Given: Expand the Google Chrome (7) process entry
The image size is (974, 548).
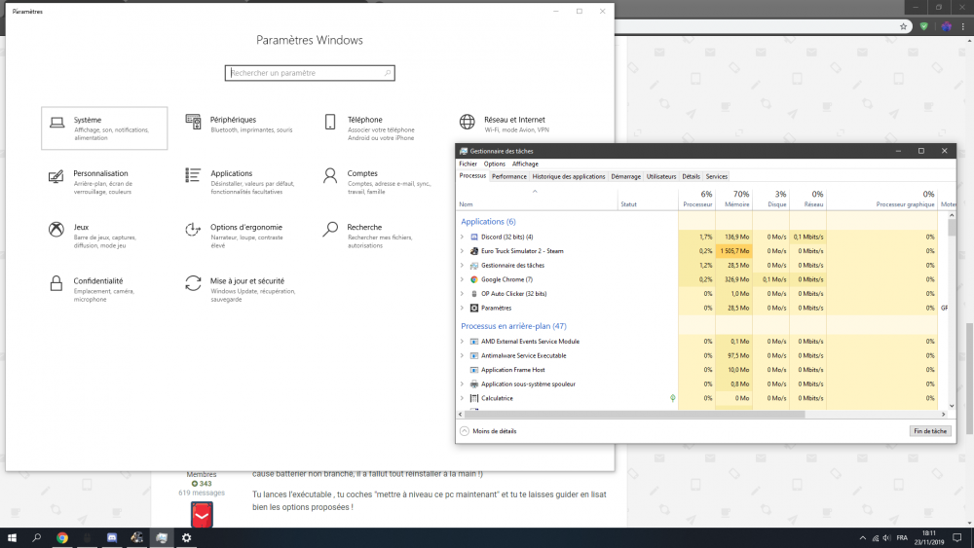Looking at the screenshot, I should click(x=463, y=279).
